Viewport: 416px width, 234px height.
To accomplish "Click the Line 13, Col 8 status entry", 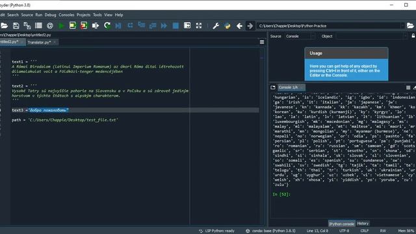I will coord(317,231).
